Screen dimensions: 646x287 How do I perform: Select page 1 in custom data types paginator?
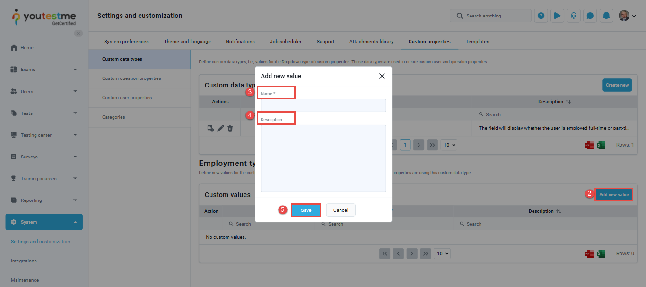coord(405,145)
